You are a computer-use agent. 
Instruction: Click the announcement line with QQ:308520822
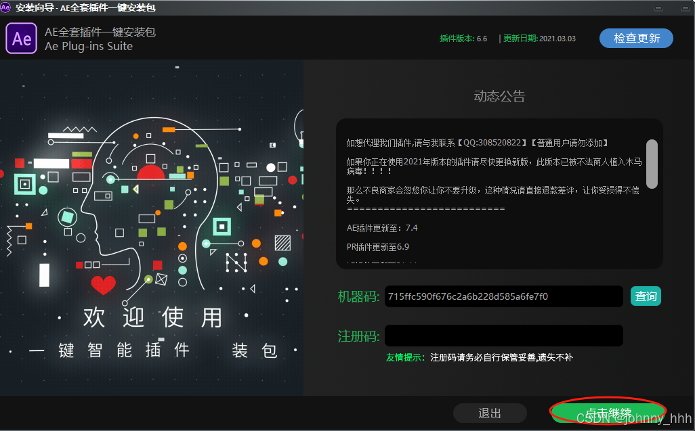point(478,143)
